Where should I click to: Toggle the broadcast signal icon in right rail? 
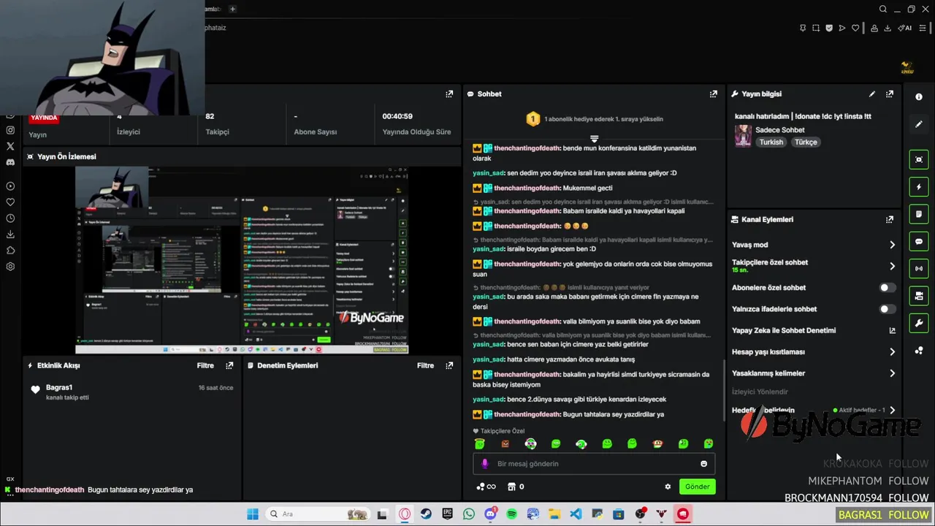919,268
